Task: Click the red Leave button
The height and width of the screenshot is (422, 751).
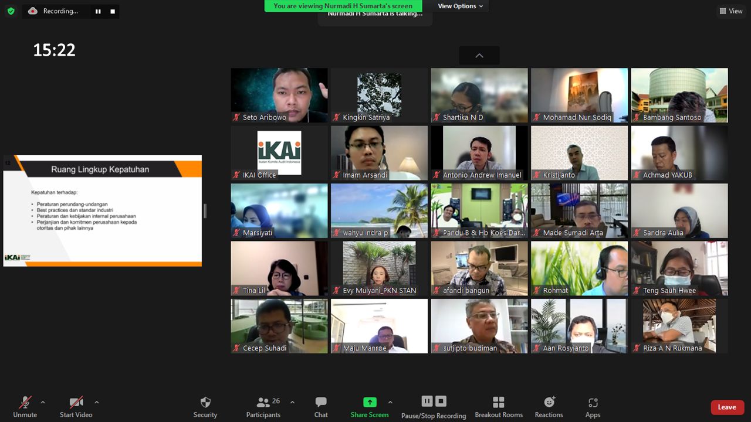Action: pos(727,407)
